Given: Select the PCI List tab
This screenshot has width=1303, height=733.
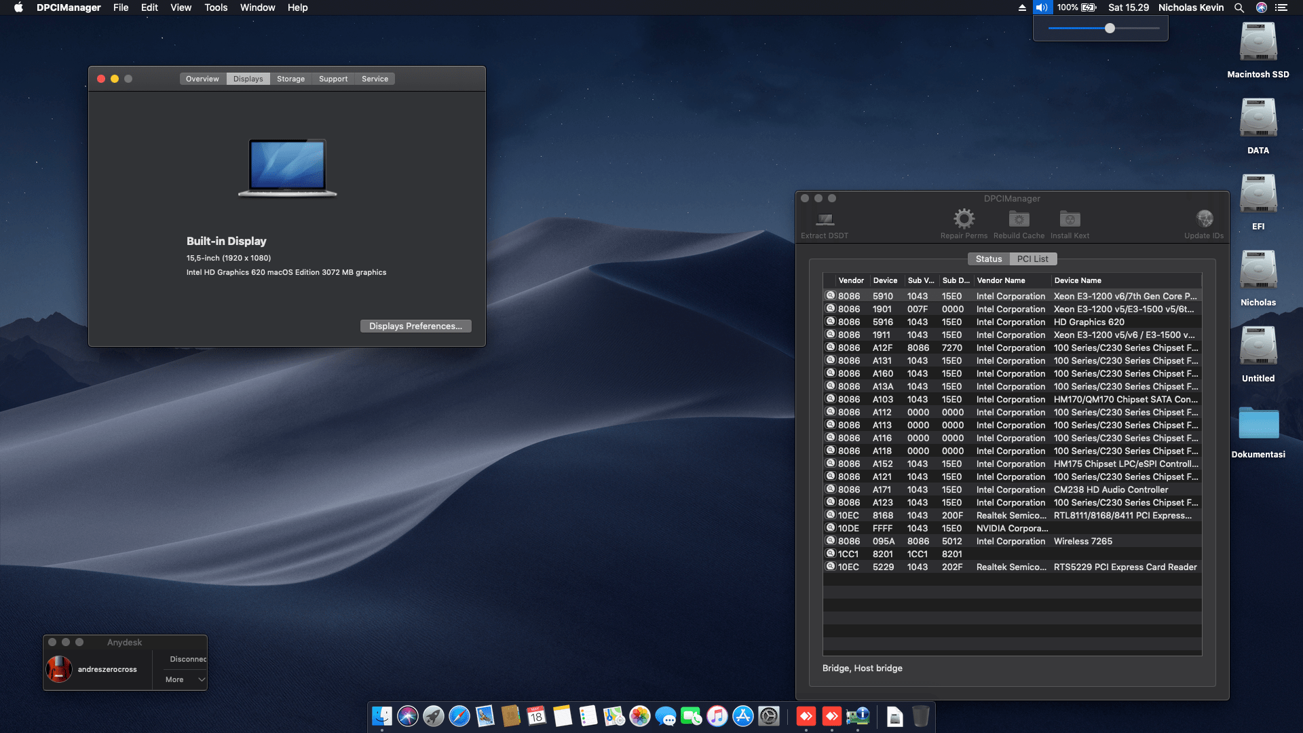Looking at the screenshot, I should tap(1032, 259).
